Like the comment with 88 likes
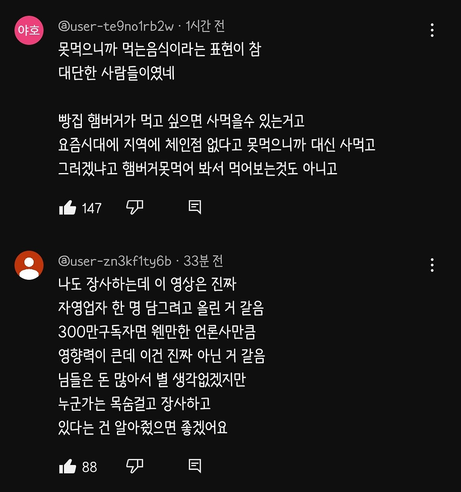Screen dimensions: 461x492 [68, 466]
